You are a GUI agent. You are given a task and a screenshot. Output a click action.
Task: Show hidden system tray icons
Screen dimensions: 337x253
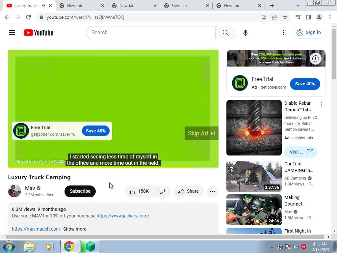coord(272,247)
